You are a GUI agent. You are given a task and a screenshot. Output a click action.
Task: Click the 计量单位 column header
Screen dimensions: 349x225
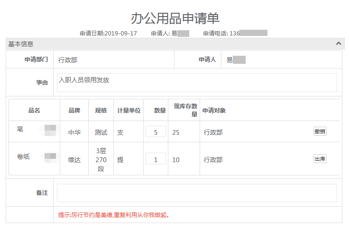[x=129, y=110]
